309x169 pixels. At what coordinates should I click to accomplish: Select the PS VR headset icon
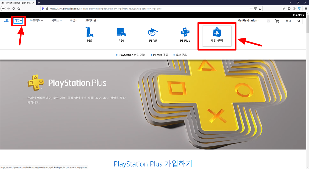[x=153, y=35]
